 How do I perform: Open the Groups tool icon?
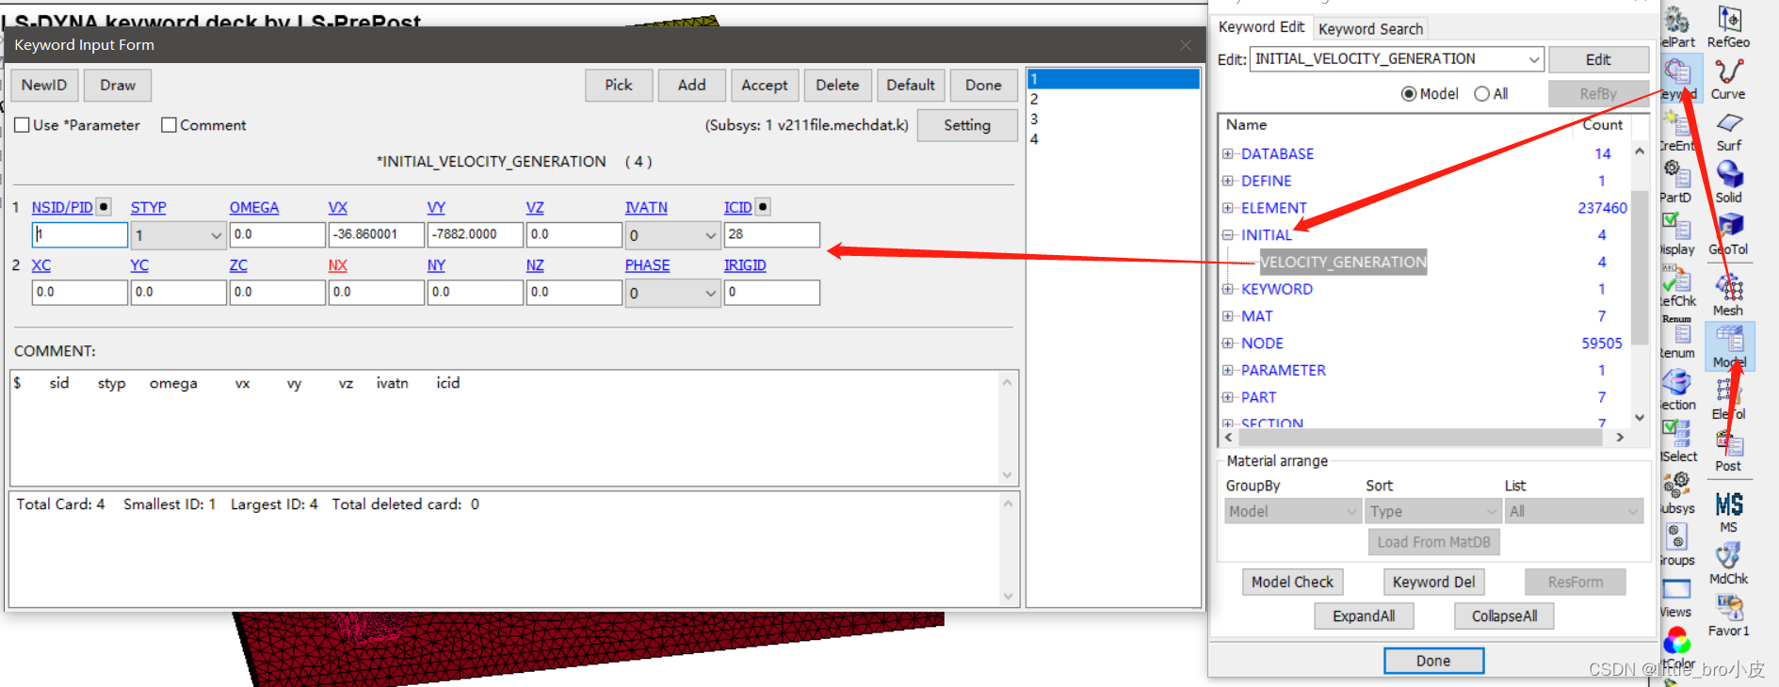pyautogui.click(x=1677, y=545)
